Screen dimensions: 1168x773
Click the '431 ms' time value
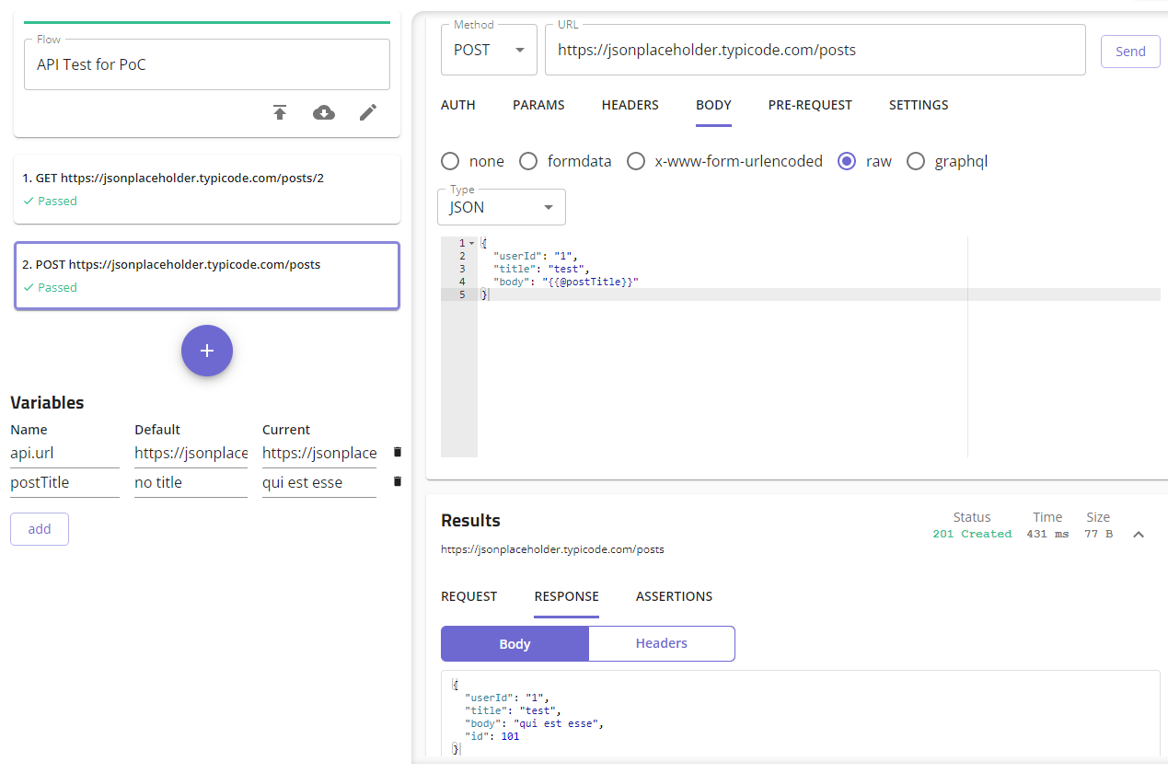(1047, 534)
